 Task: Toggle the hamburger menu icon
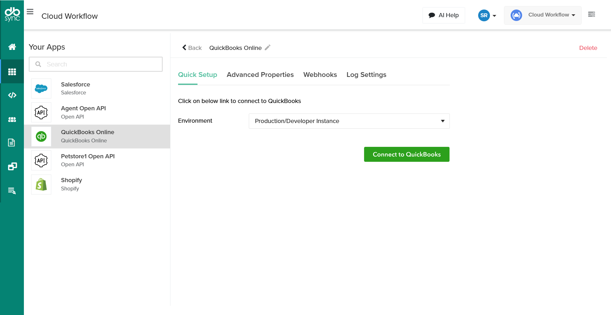30,12
